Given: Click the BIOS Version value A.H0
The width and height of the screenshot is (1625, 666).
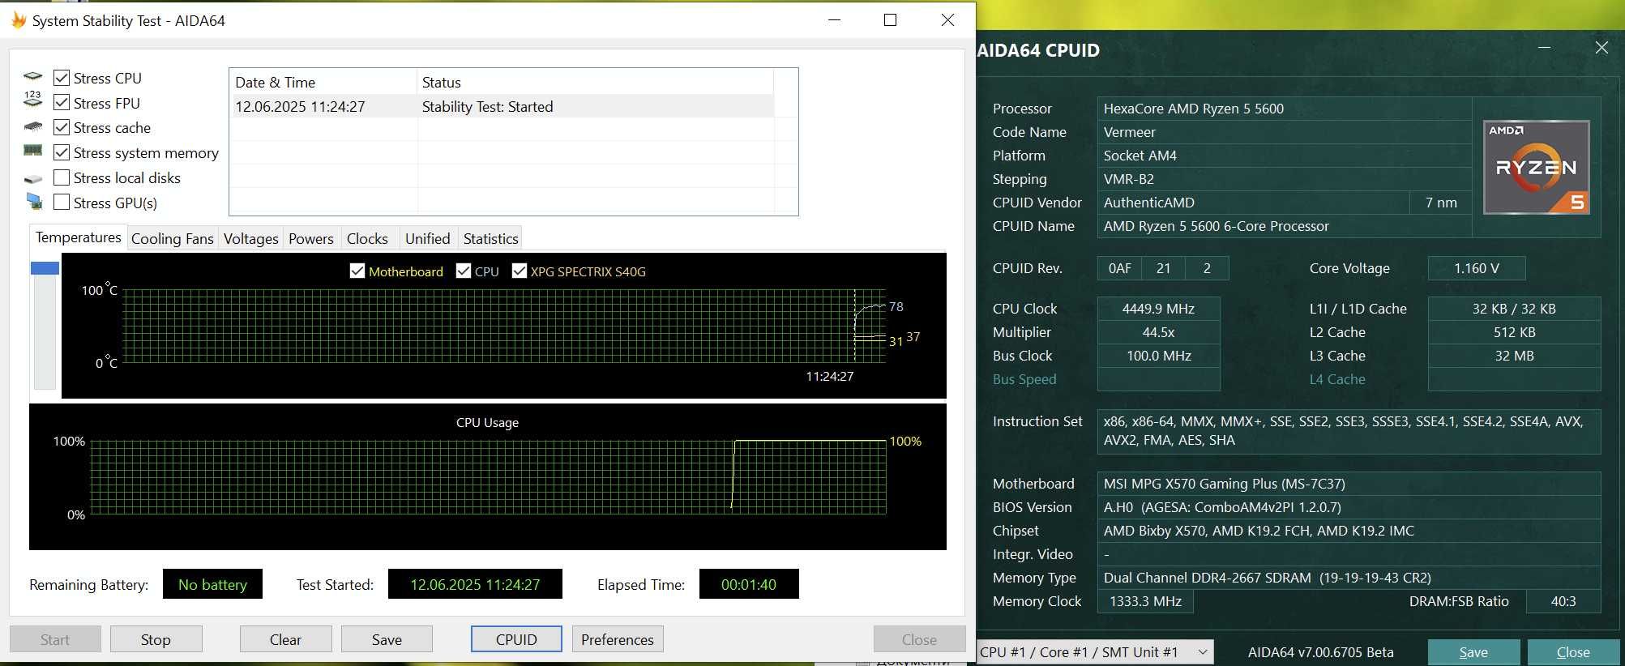Looking at the screenshot, I should (1349, 507).
